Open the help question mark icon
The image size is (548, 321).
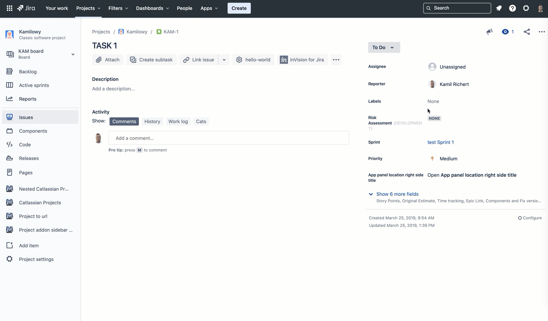tap(512, 8)
